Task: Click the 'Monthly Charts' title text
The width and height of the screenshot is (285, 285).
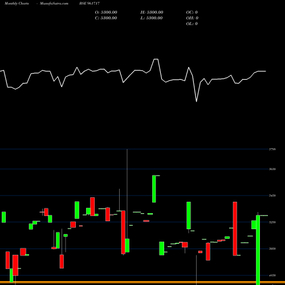Action: click(17, 3)
